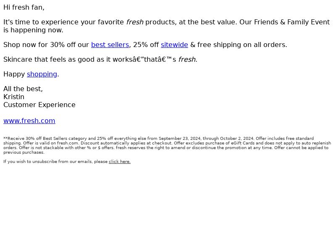Click the italic 'fresh' ending Skincare sentence
The height and width of the screenshot is (252, 336).
click(187, 59)
